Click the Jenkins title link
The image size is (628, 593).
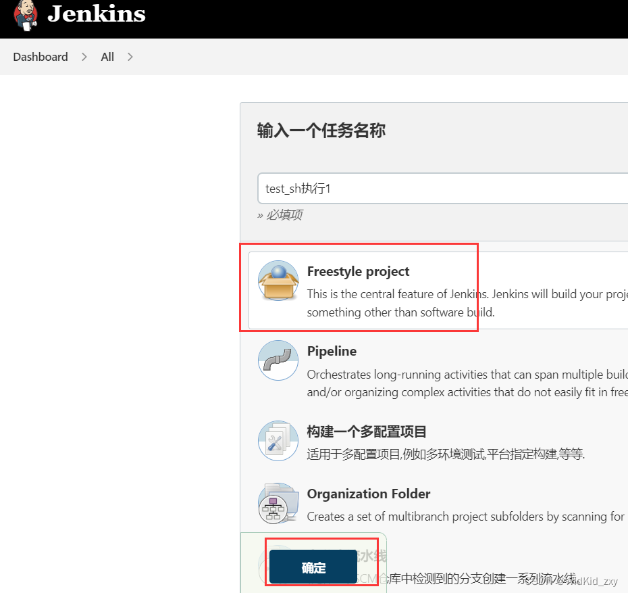coord(96,15)
